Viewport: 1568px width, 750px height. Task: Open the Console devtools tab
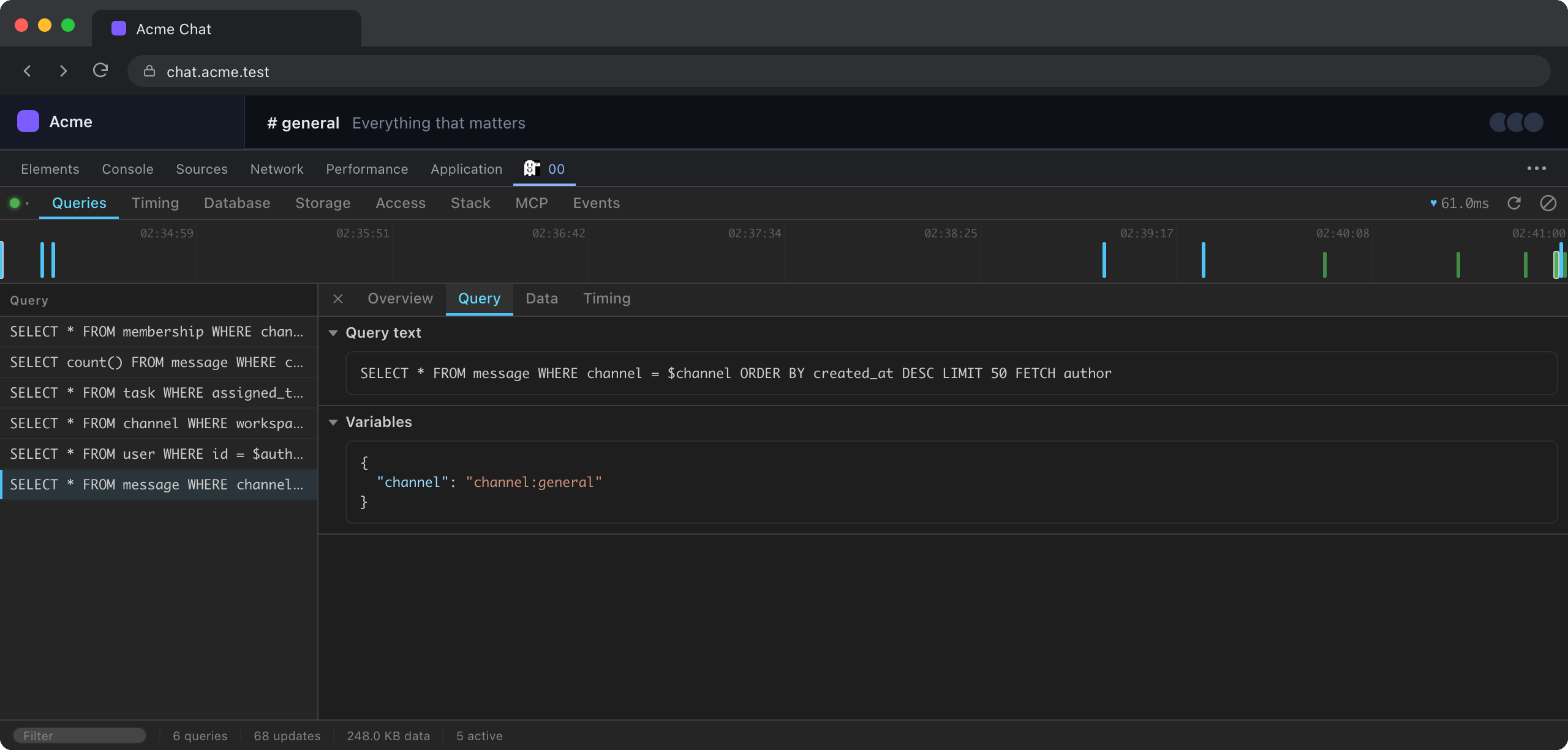click(x=127, y=169)
